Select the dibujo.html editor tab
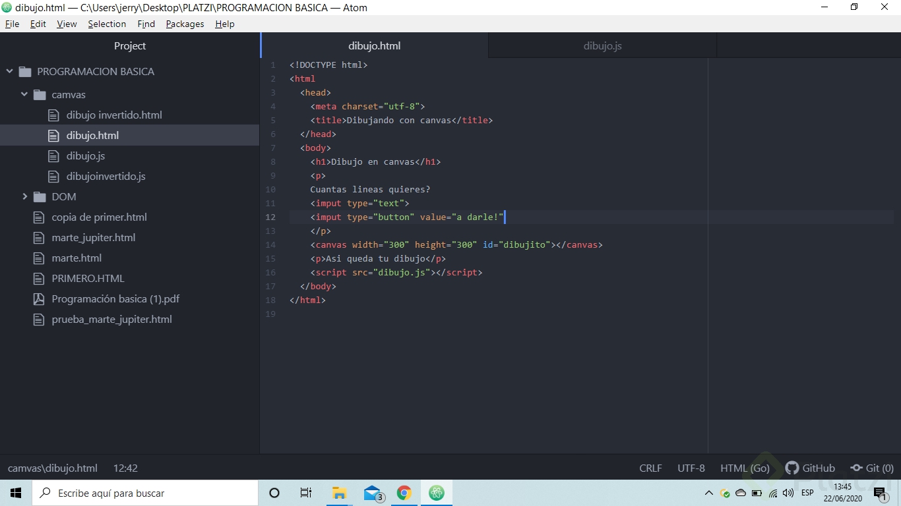Image resolution: width=901 pixels, height=506 pixels. (x=375, y=45)
